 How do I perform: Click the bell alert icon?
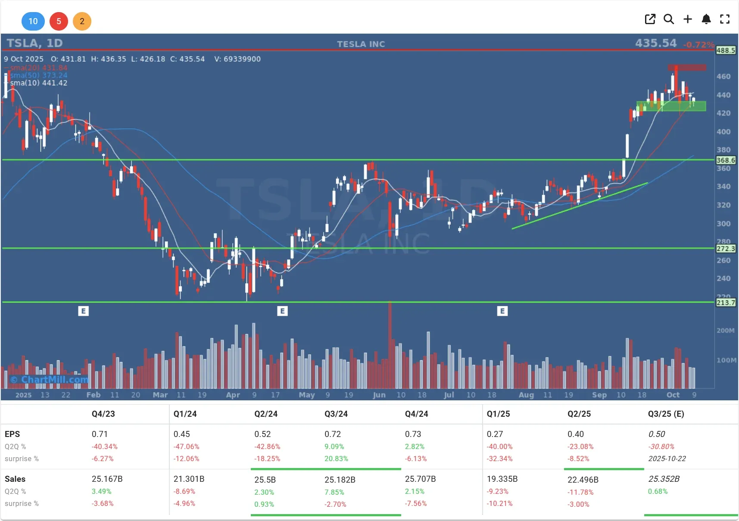click(x=706, y=19)
